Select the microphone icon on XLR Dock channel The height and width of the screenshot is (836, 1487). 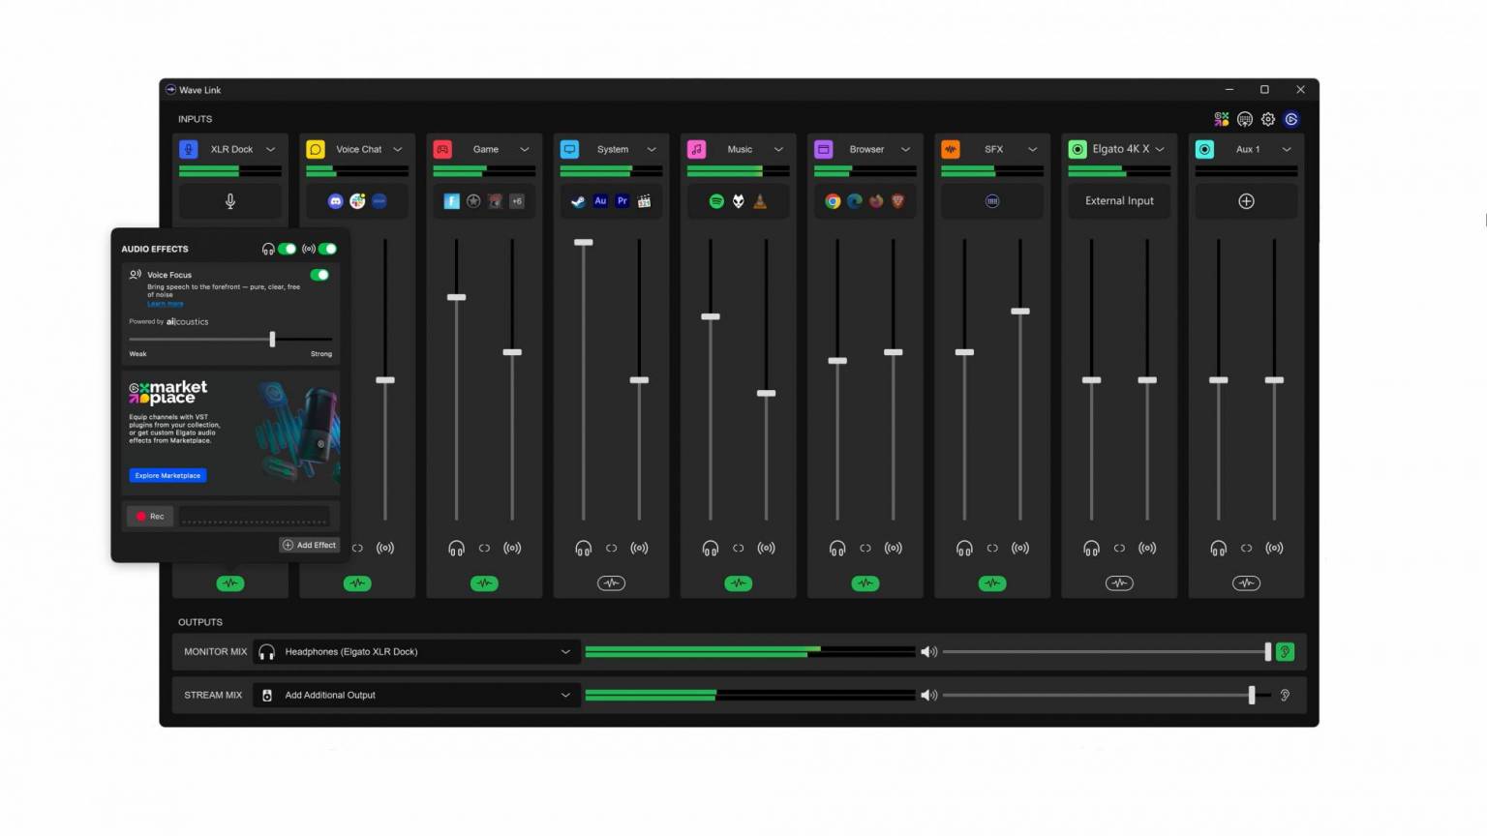pyautogui.click(x=230, y=200)
